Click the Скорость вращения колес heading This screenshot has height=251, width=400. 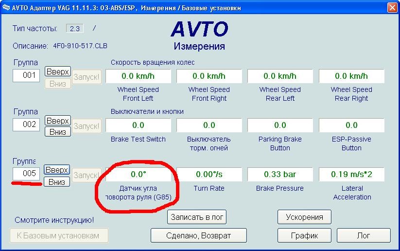point(153,63)
